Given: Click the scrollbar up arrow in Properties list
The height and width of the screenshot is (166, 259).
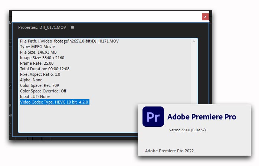Looking at the screenshot, I should pyautogui.click(x=194, y=42).
